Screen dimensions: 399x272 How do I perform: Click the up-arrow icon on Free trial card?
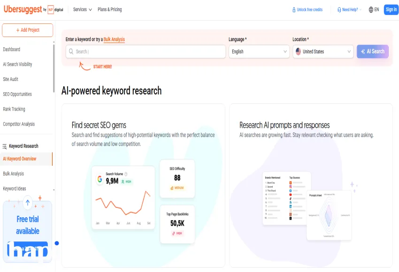[x=28, y=202]
